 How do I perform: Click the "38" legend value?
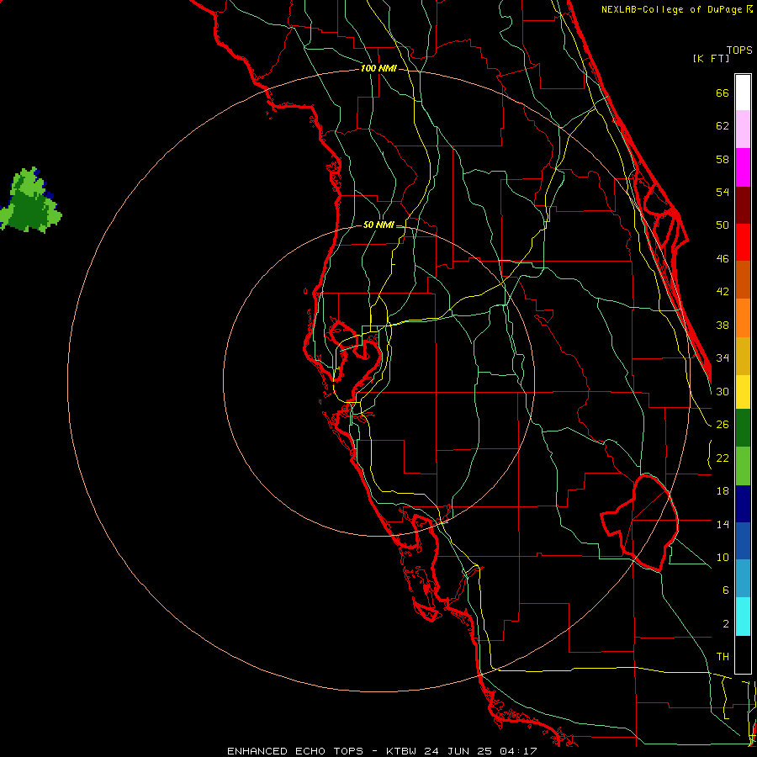[723, 326]
